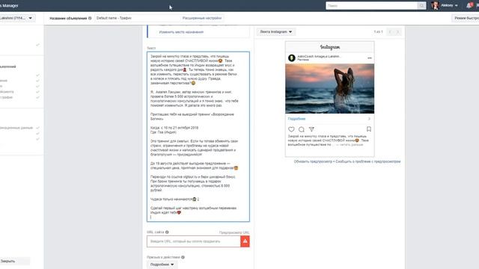Viewport: 479px width, 269px height.
Task: Click the bookmark save icon in preview
Action: [x=369, y=129]
